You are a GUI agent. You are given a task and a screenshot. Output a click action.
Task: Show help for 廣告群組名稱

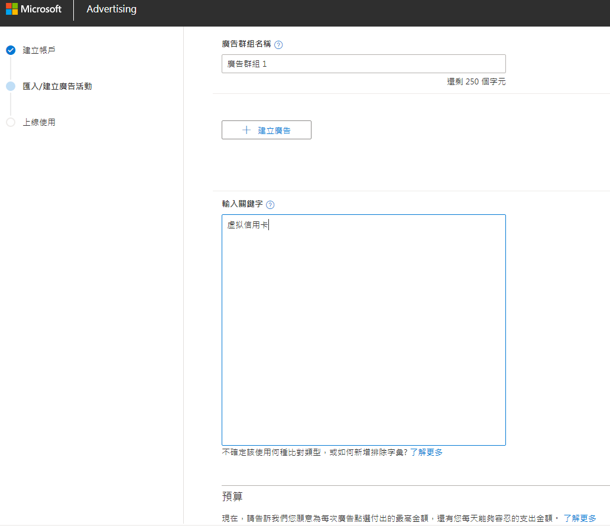click(278, 44)
